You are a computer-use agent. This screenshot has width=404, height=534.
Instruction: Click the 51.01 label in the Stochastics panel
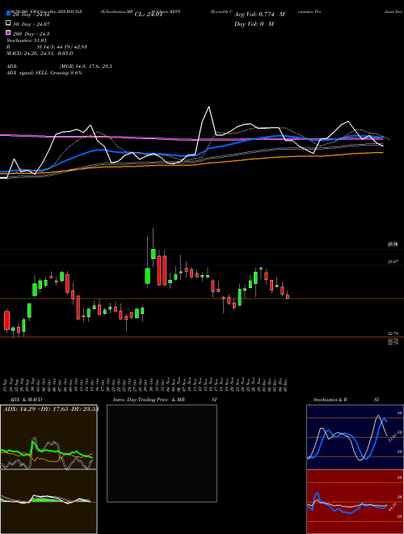click(x=391, y=438)
